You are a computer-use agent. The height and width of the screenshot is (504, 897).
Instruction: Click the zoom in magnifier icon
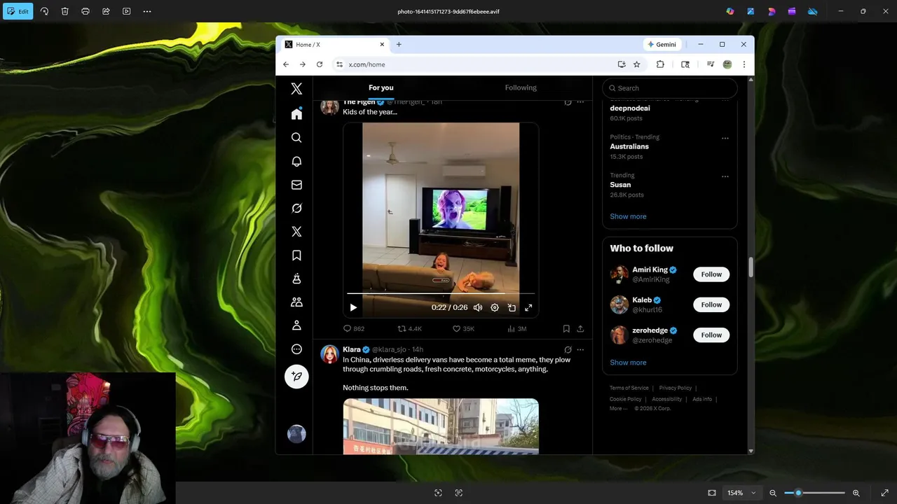coord(856,493)
